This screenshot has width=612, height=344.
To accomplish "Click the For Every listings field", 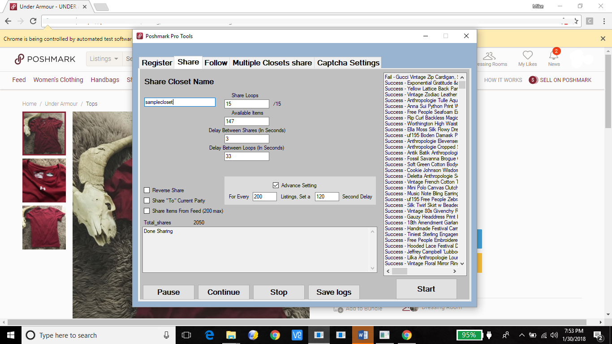I will coord(265,197).
